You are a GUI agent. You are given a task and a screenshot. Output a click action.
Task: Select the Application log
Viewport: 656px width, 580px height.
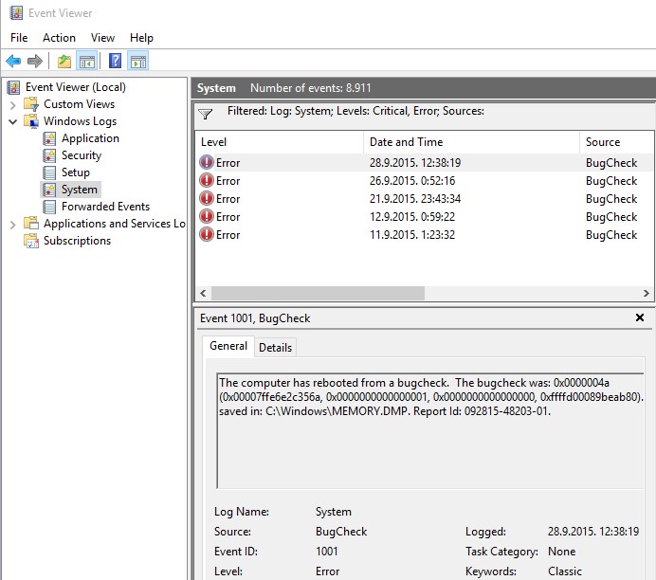(90, 138)
